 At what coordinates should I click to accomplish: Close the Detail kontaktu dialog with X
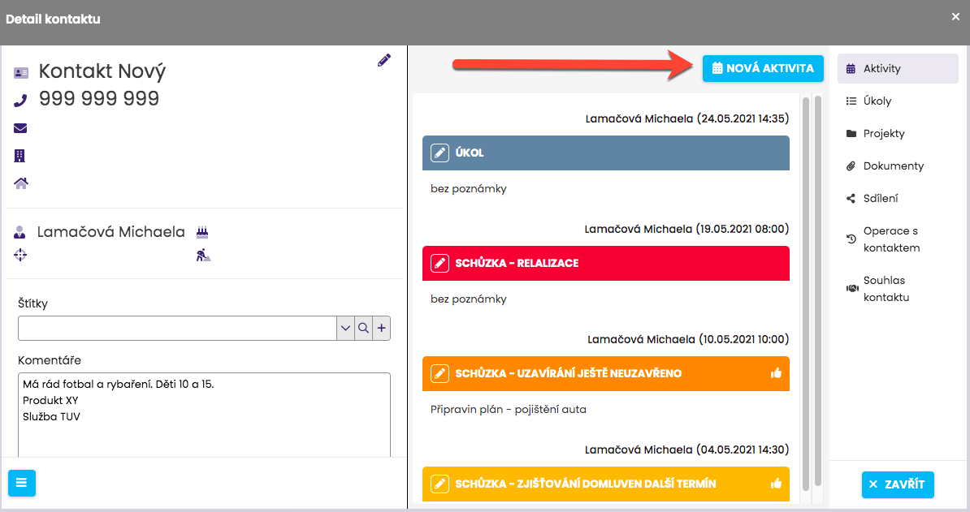(x=955, y=16)
